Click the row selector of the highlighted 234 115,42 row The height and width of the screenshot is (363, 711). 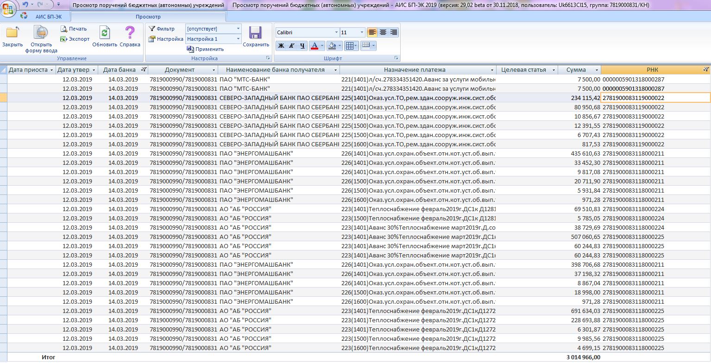pyautogui.click(x=3, y=98)
